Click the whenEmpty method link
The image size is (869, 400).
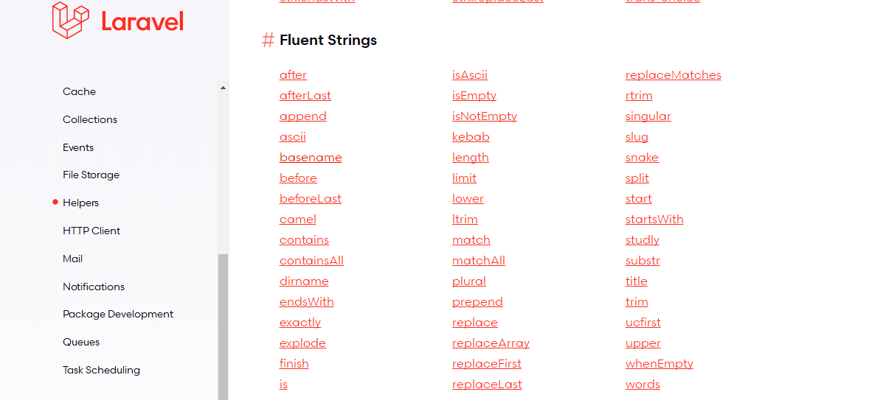[x=659, y=364]
